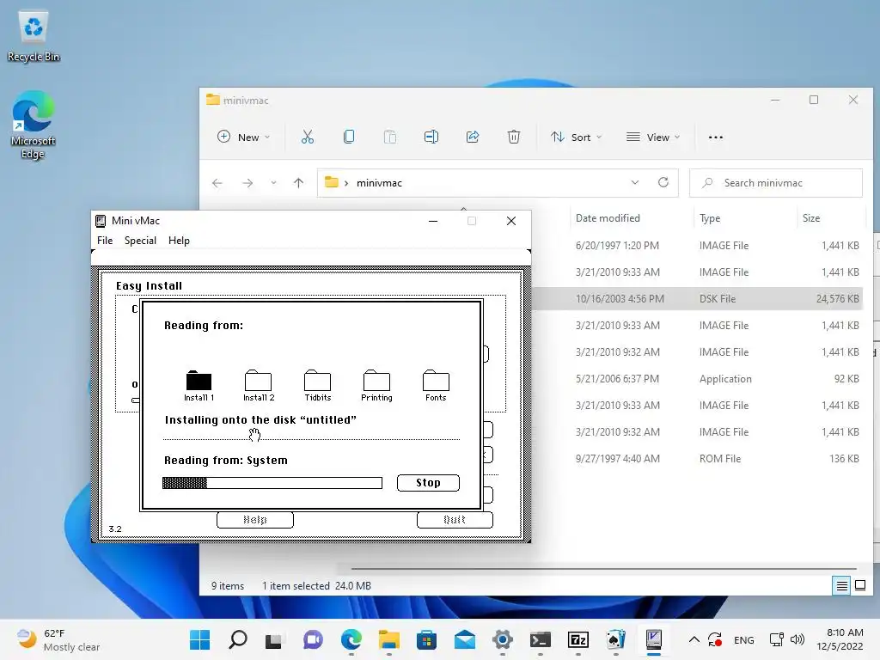Open the Special menu in Mini vMac
Viewport: 880px width, 660px height.
140,241
